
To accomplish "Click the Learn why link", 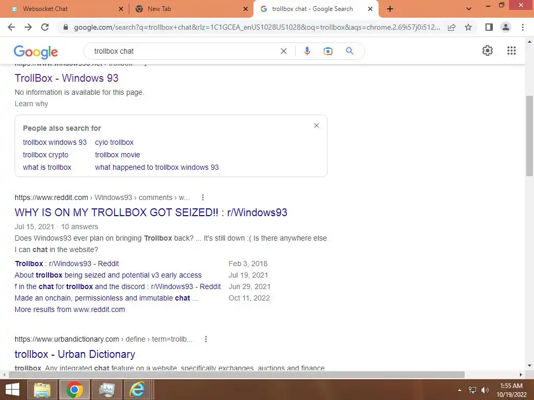I will click(x=31, y=104).
